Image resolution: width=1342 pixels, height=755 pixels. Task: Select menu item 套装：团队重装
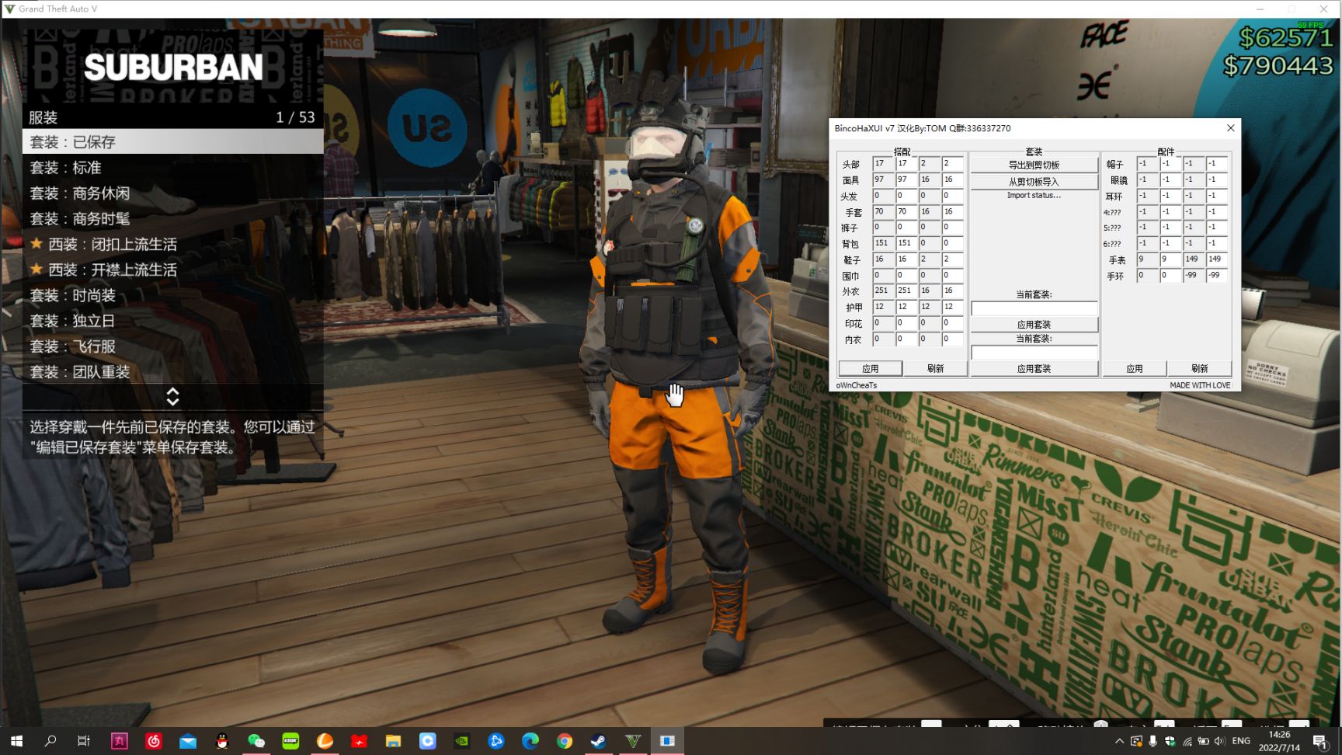(x=173, y=372)
